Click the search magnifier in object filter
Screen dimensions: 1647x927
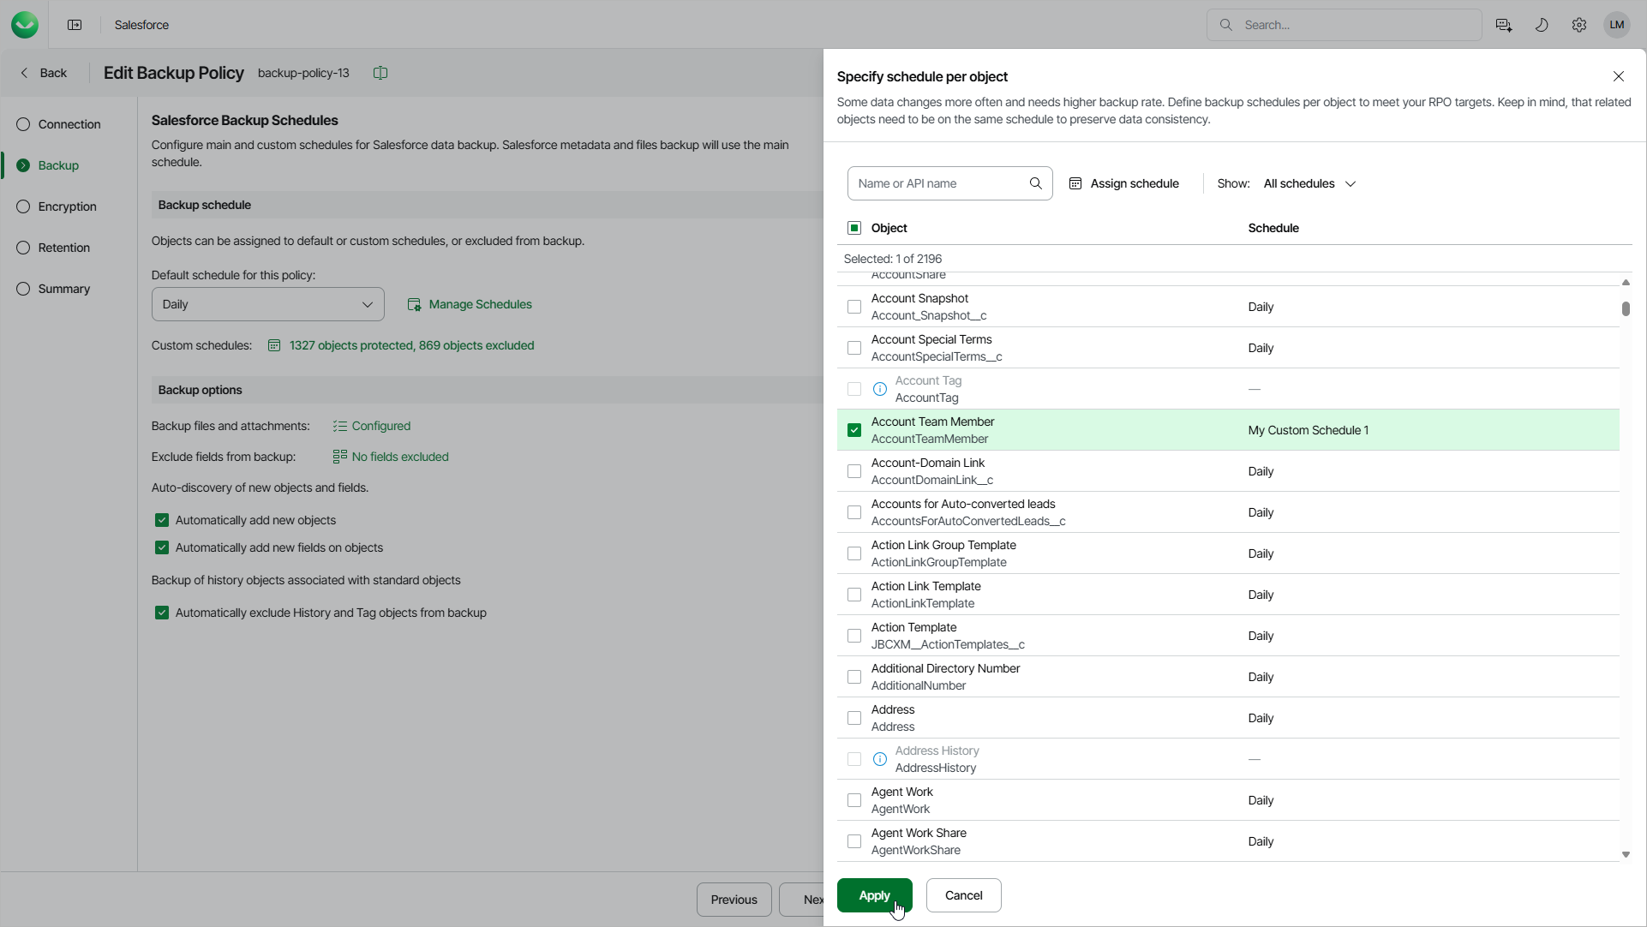tap(1035, 183)
